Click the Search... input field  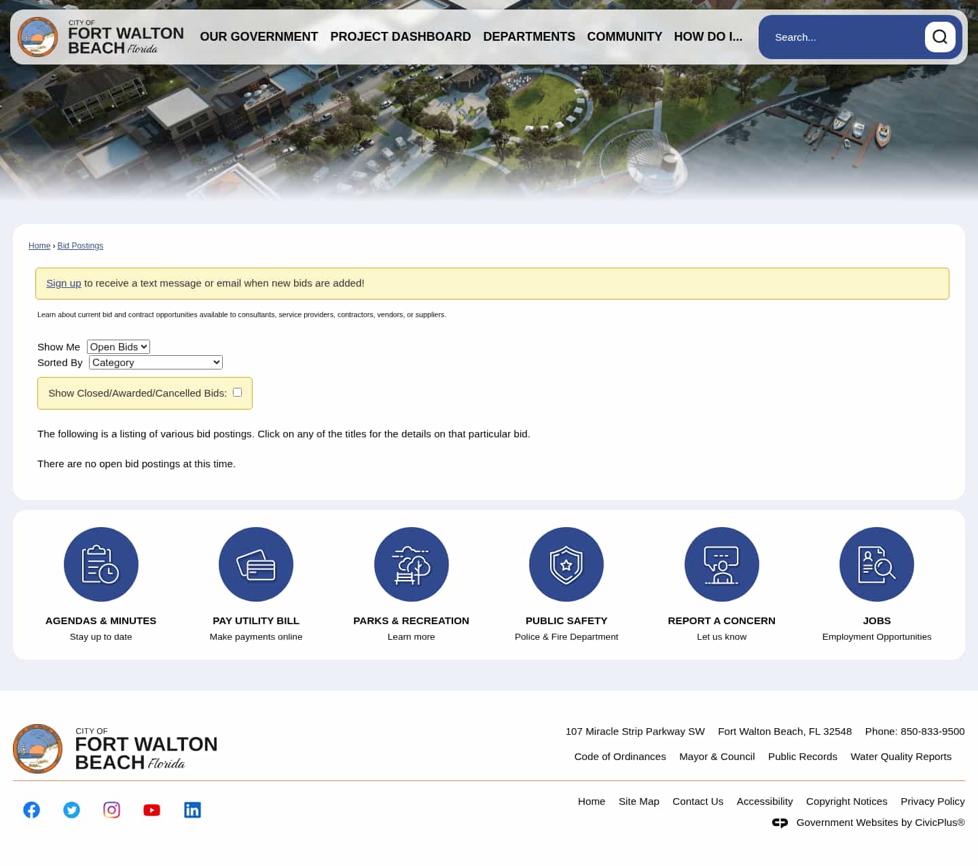pos(842,37)
